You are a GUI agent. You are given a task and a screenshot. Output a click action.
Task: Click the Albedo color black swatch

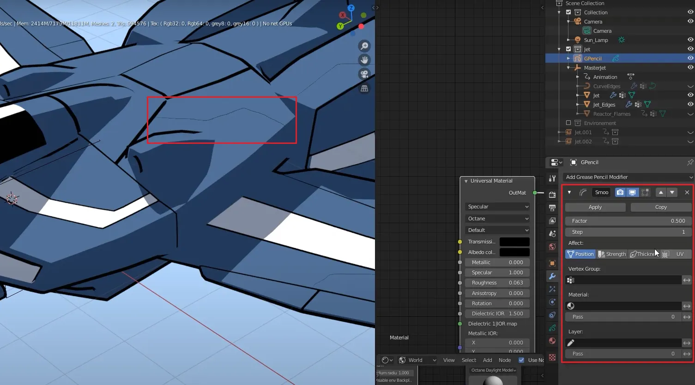(514, 252)
